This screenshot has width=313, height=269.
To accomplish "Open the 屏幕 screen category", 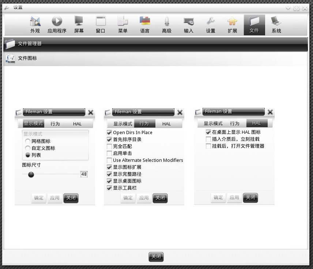I will pyautogui.click(x=79, y=25).
